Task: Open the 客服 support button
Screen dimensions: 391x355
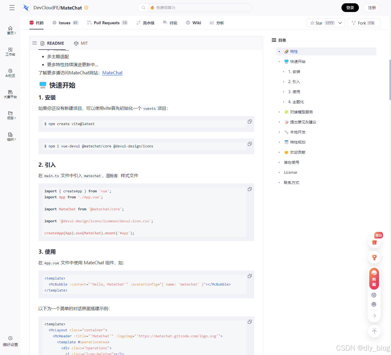Action: 374,278
